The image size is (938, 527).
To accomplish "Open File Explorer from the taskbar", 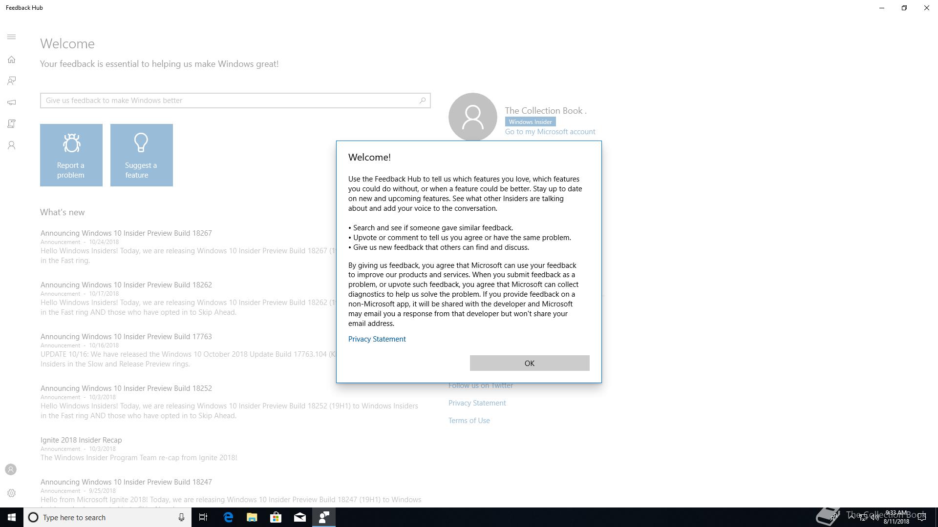I will 252,517.
